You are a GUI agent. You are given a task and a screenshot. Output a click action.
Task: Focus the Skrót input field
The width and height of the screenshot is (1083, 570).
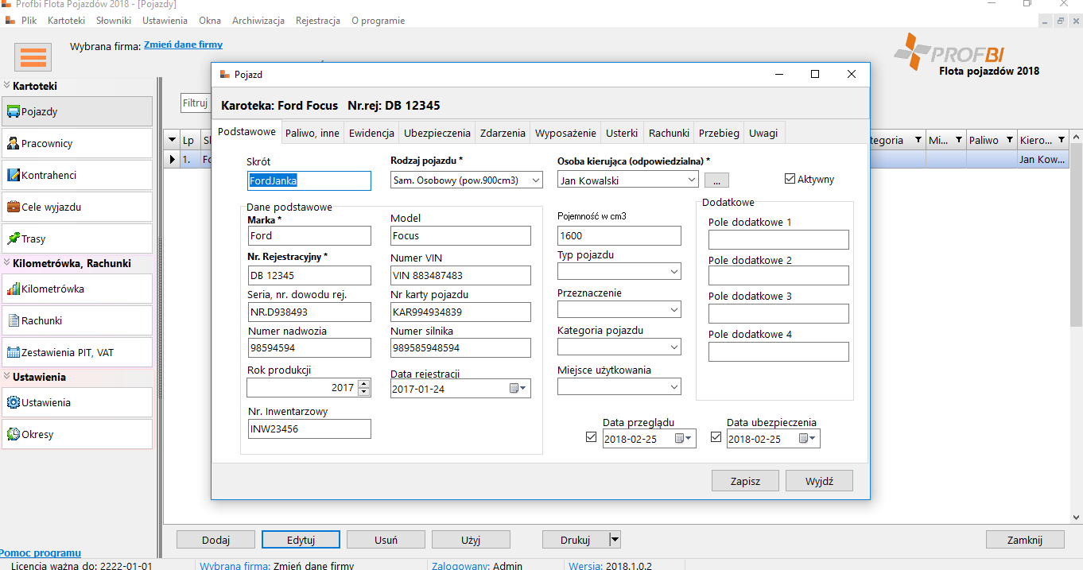(309, 180)
